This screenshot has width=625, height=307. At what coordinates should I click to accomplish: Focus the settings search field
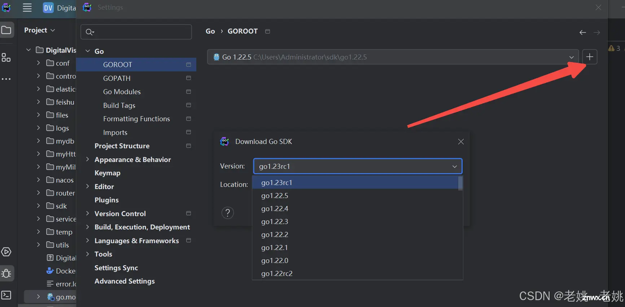point(136,32)
